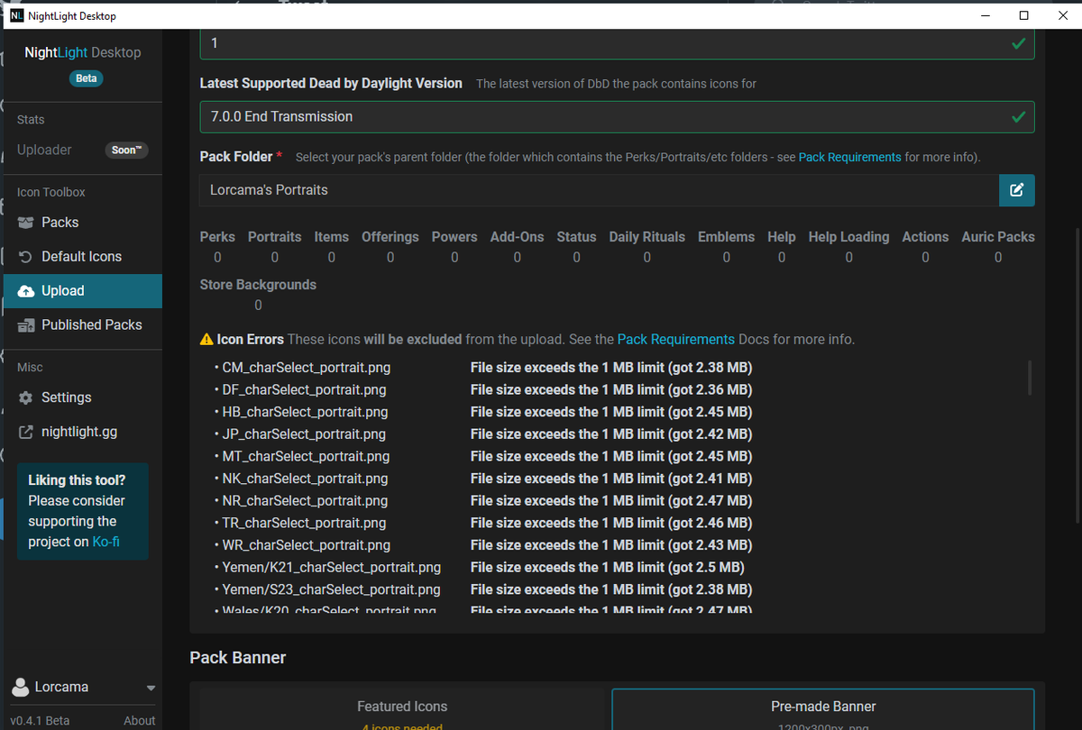Click the Lorcama user avatar icon
The height and width of the screenshot is (730, 1082).
tap(20, 688)
